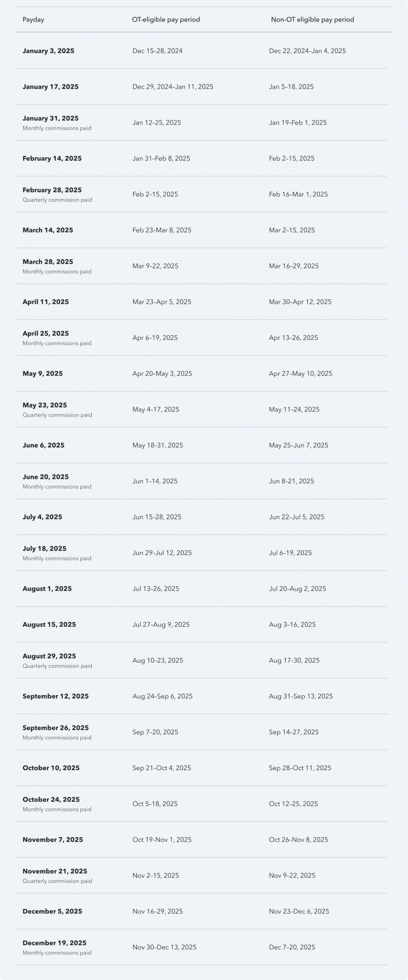Click the Nov 30–Dec 13, 2025 period
The height and width of the screenshot is (980, 408).
(x=164, y=947)
